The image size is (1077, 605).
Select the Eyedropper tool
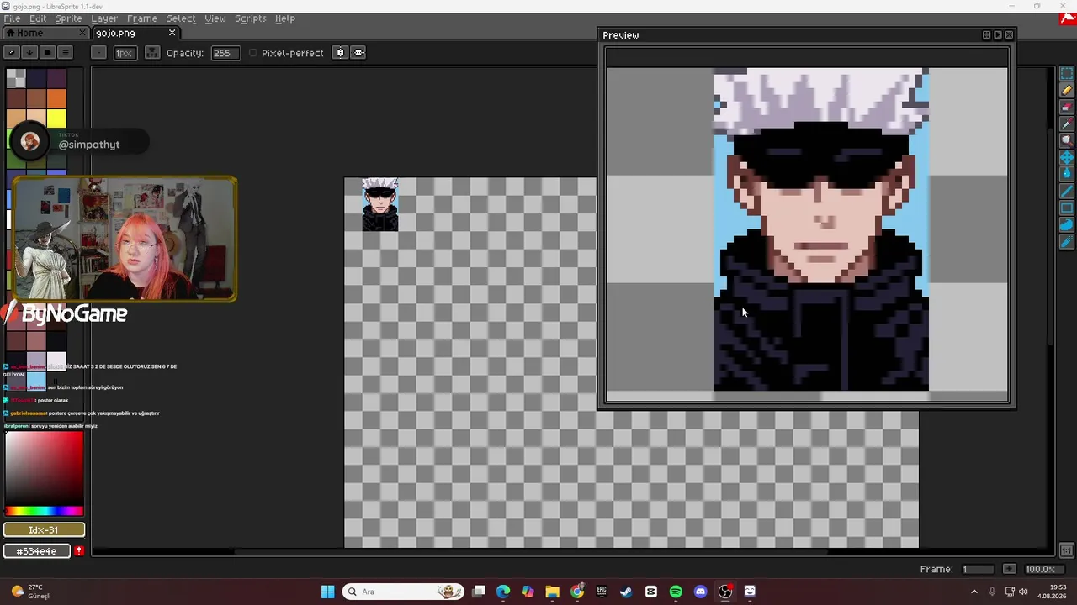pyautogui.click(x=1067, y=124)
